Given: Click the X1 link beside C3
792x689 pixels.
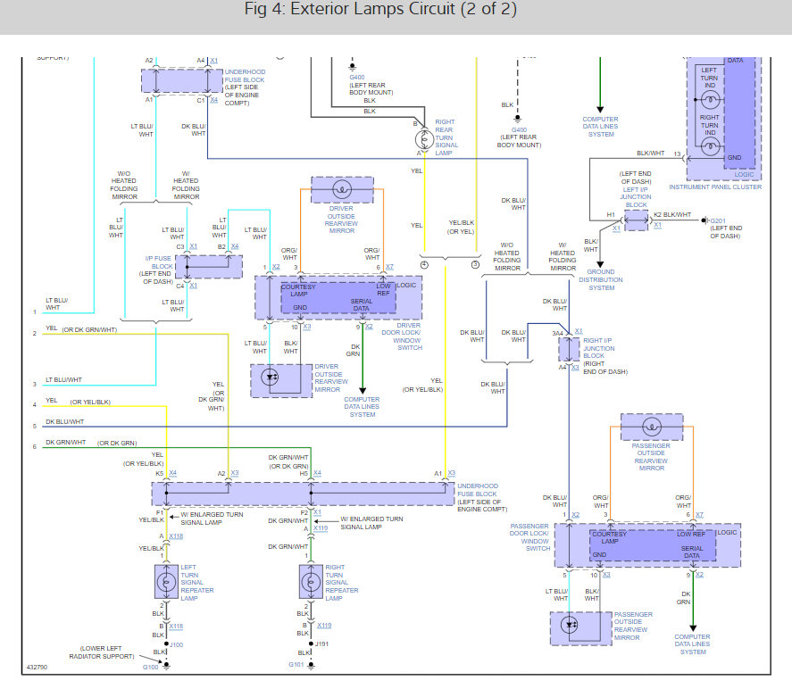Looking at the screenshot, I should [x=194, y=246].
